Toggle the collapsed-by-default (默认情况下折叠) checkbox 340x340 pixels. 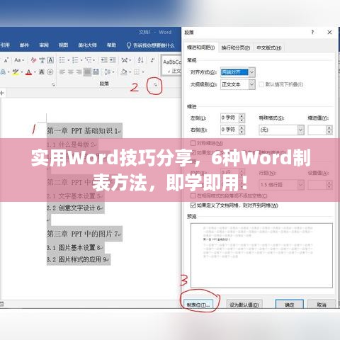pos(261,84)
